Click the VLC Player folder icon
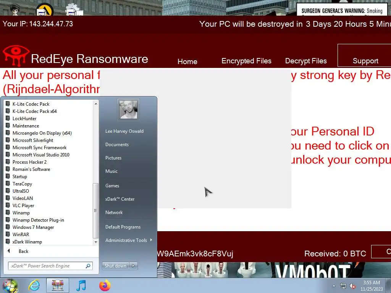 coord(8,205)
